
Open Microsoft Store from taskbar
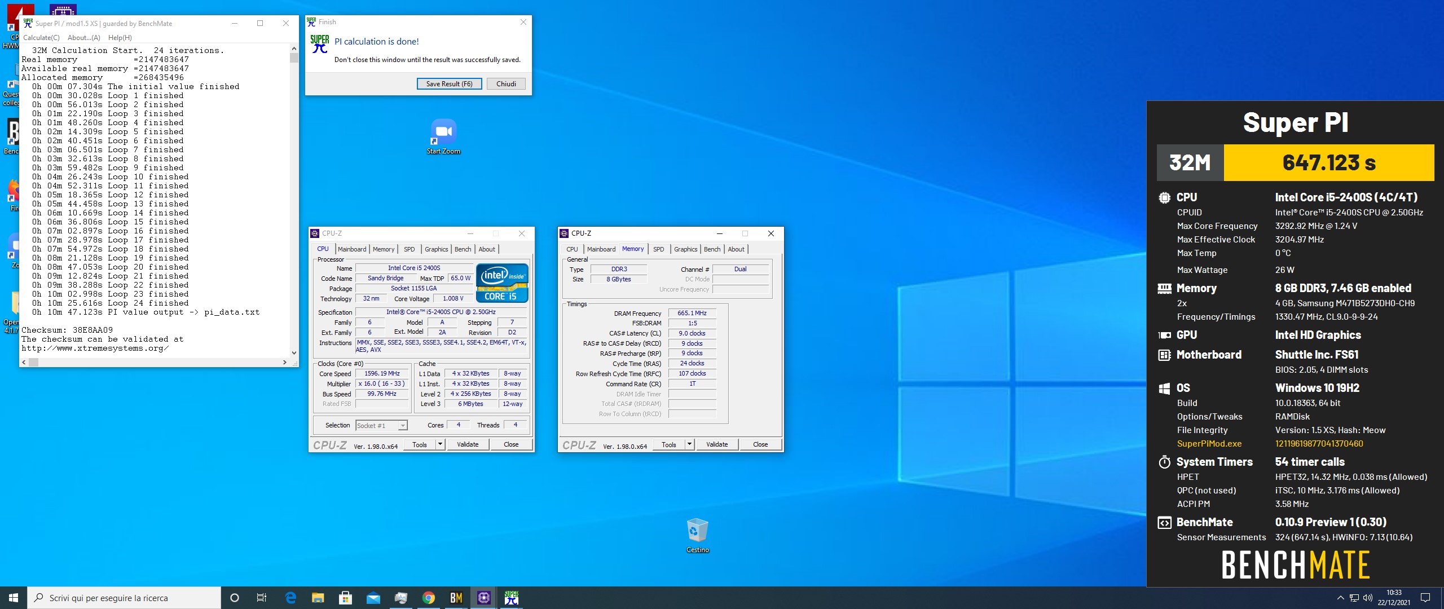[x=345, y=598]
